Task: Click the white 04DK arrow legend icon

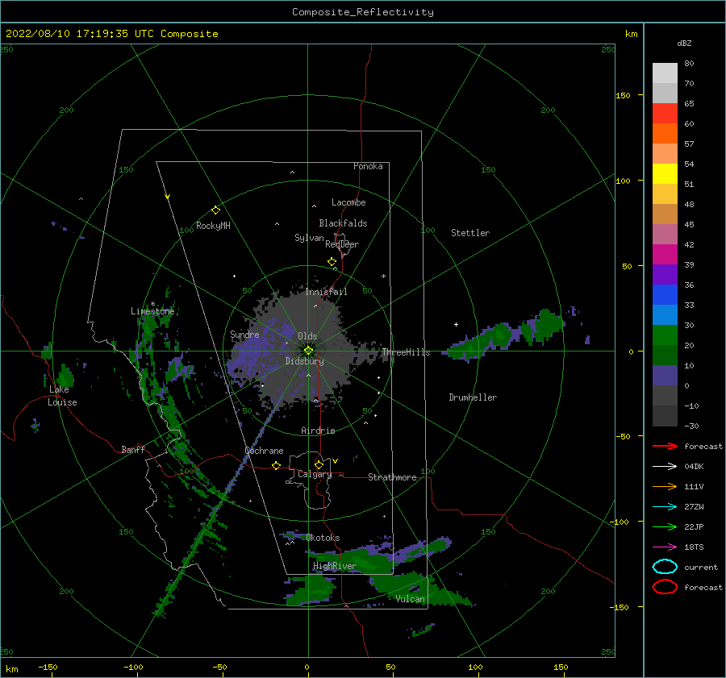Action: tap(665, 467)
